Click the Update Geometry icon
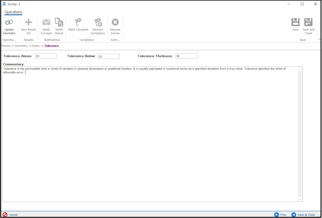322x218 pixels. [x=9, y=22]
